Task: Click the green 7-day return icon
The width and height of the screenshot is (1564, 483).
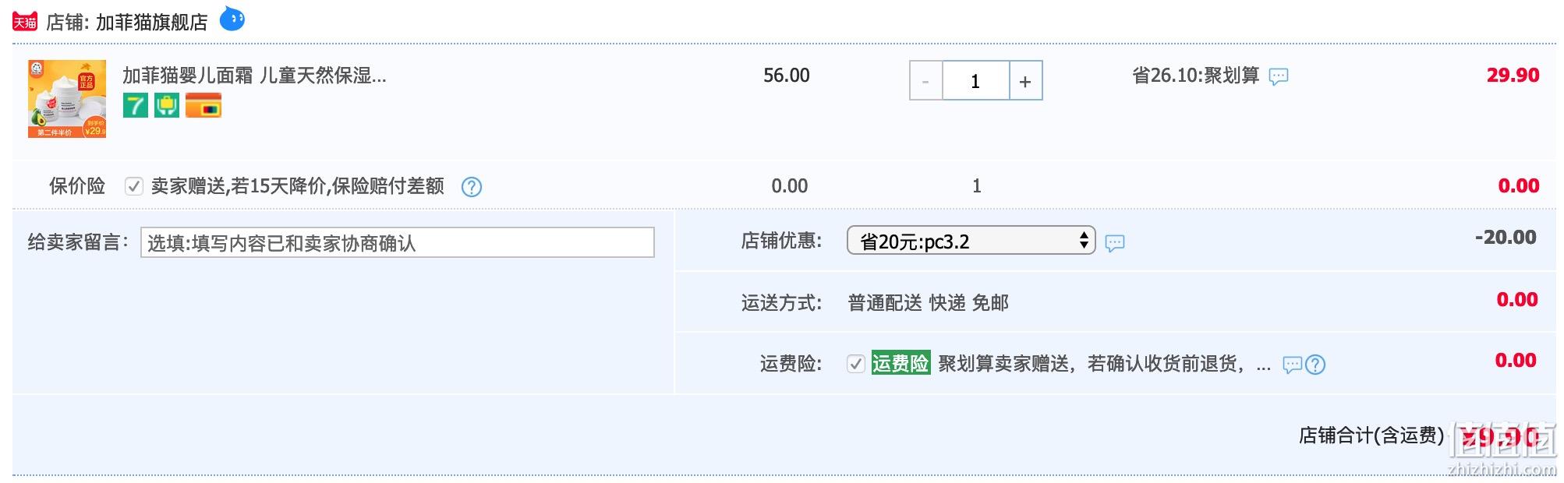Action: coord(136,105)
